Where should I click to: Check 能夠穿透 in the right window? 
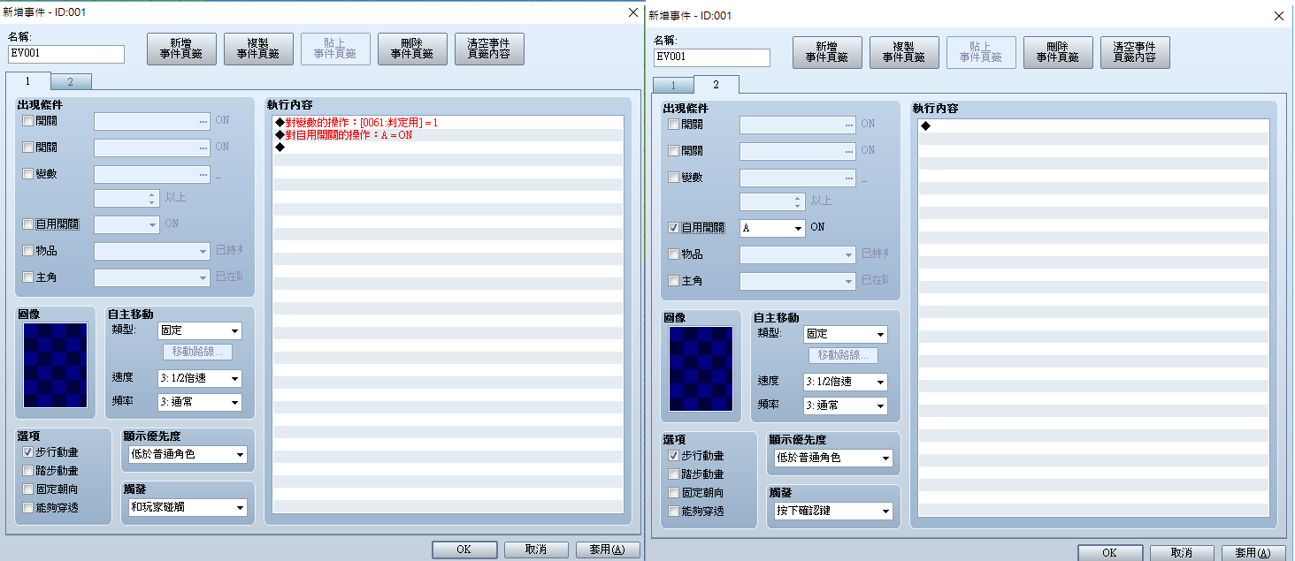pyautogui.click(x=674, y=512)
